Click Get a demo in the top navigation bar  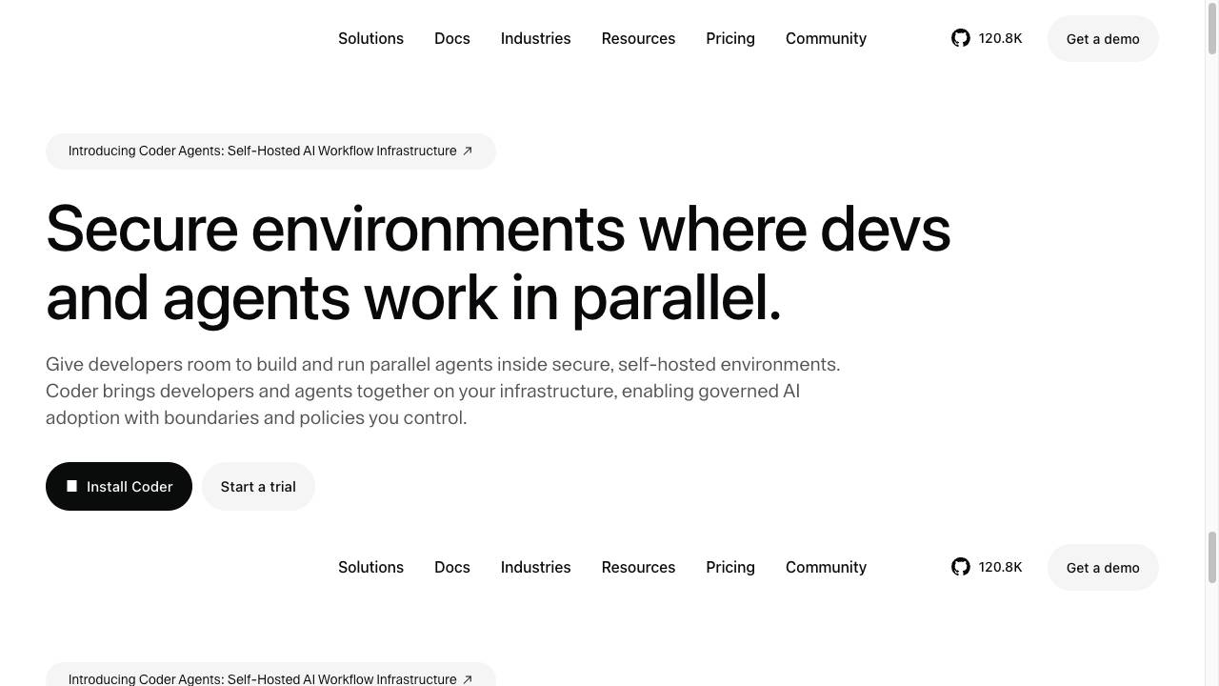point(1103,39)
